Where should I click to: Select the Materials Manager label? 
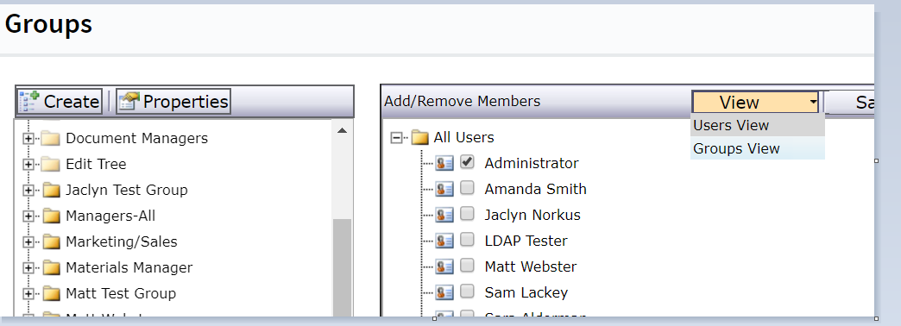129,267
